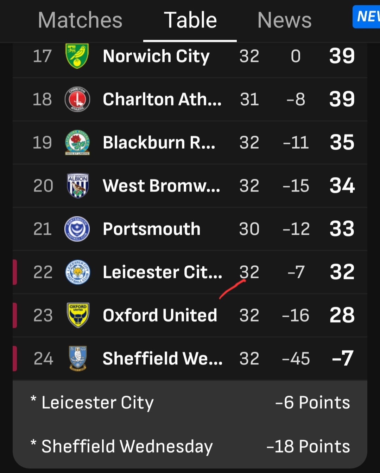
Task: Open the Portsmouth team name
Action: coord(152,229)
